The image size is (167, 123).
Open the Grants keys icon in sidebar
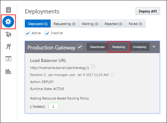(8, 46)
